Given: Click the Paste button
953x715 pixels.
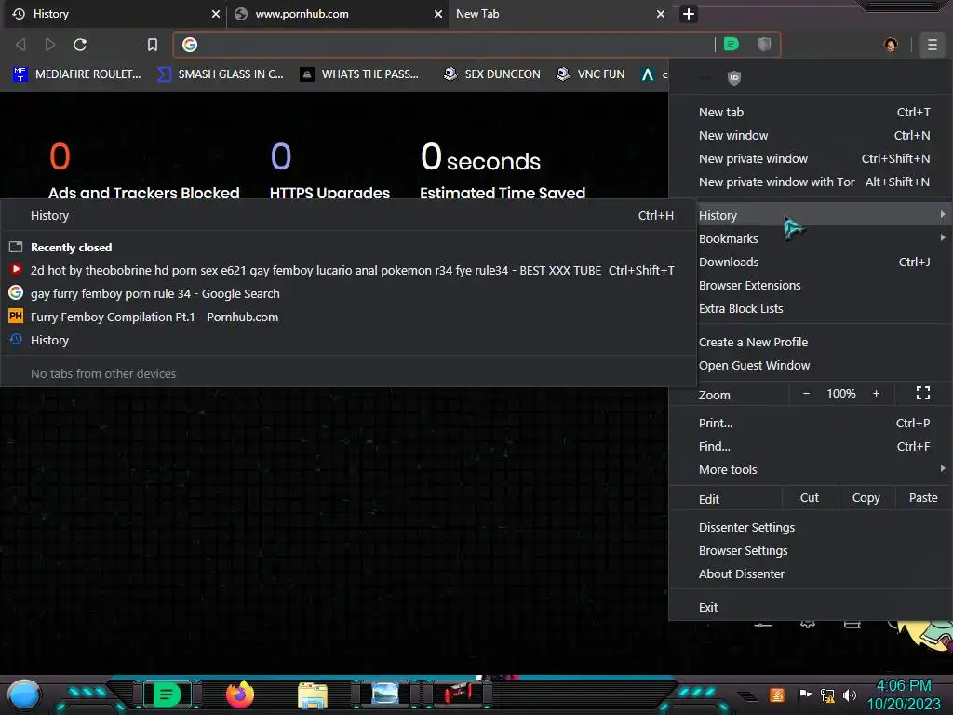Looking at the screenshot, I should (x=922, y=498).
